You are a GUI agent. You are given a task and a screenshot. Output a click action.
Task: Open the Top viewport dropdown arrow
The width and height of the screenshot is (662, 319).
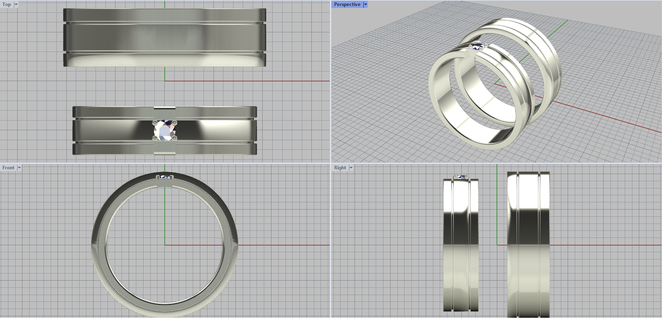point(16,5)
